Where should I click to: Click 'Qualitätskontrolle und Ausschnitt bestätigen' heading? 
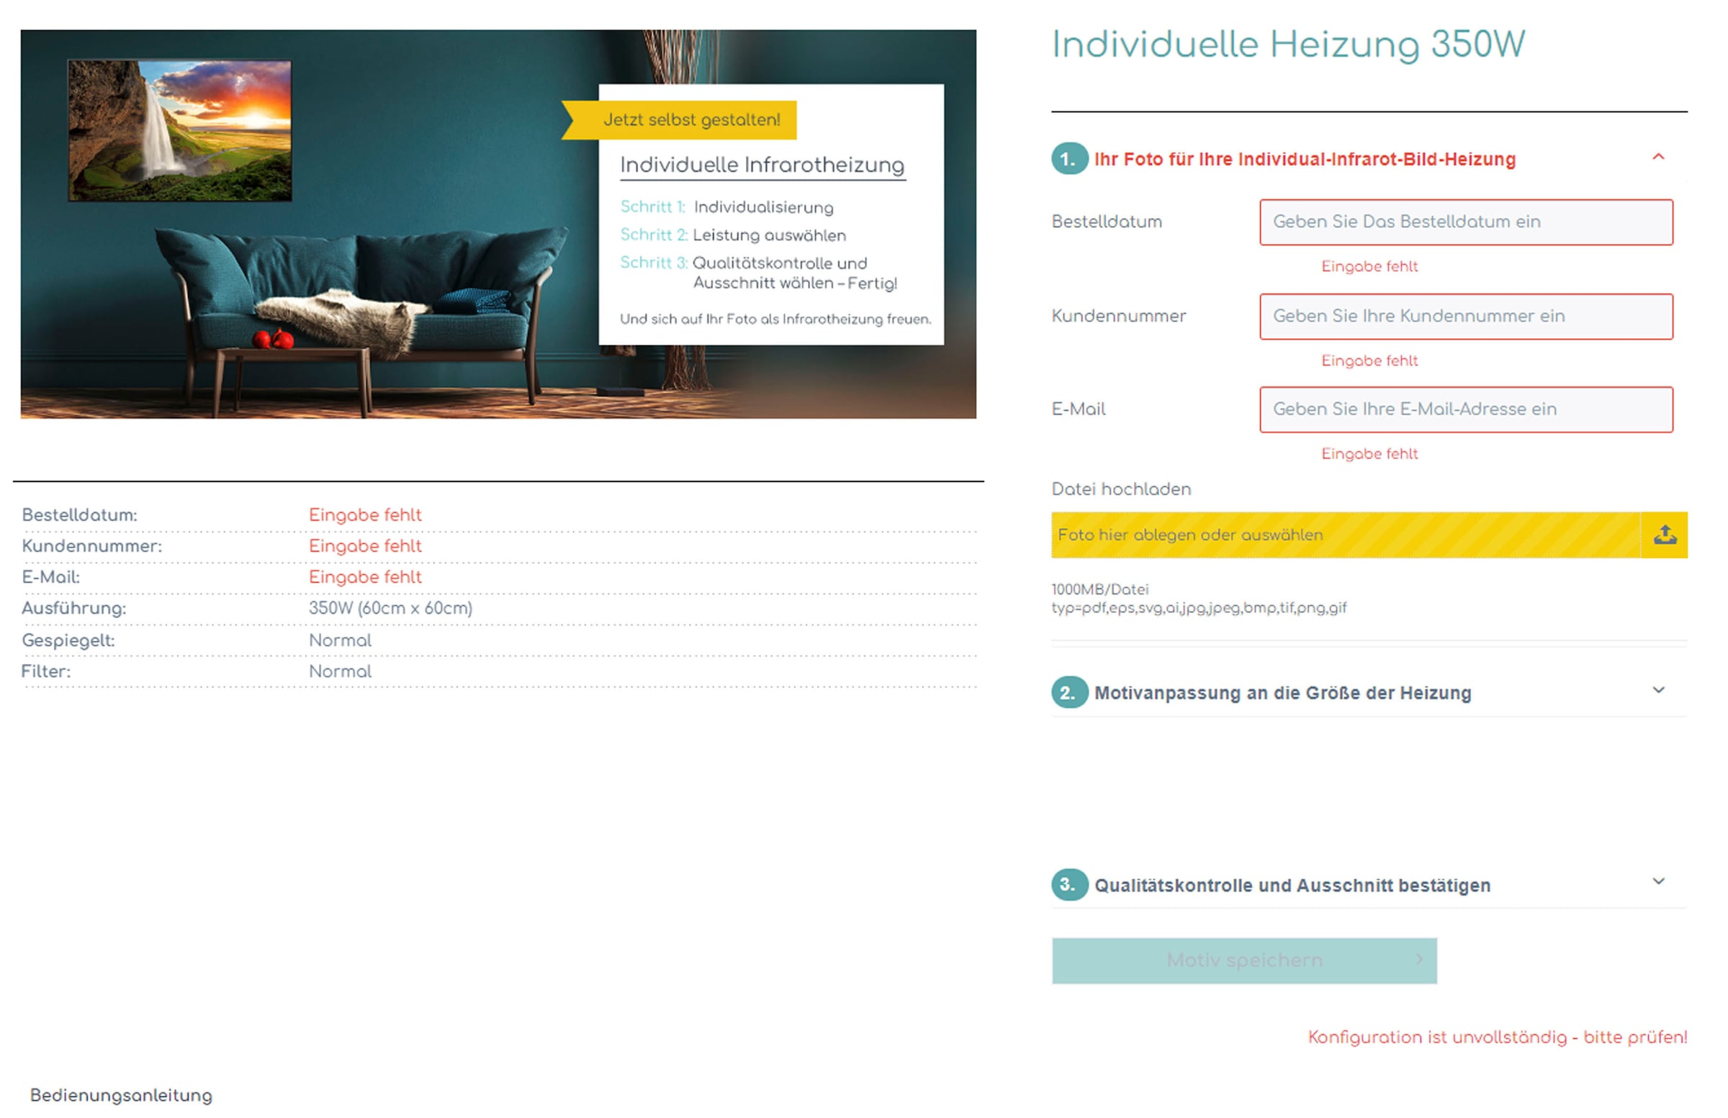click(1292, 885)
